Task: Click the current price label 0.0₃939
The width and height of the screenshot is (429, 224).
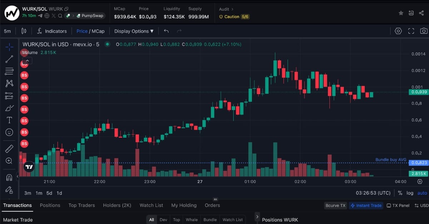Action: pos(418,92)
